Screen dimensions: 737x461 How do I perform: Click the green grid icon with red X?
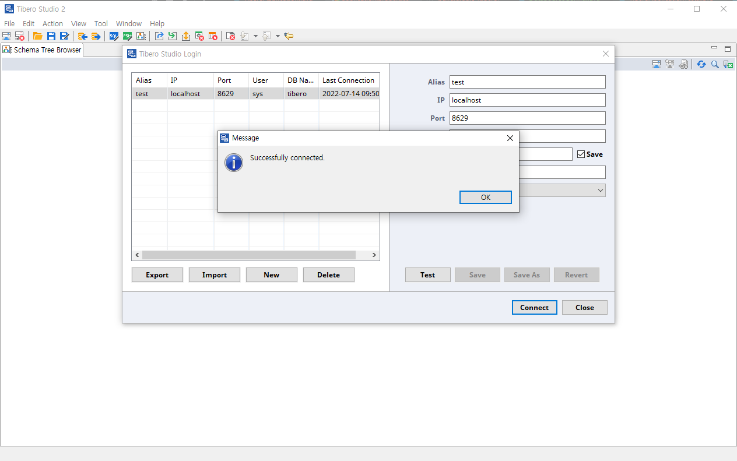199,36
